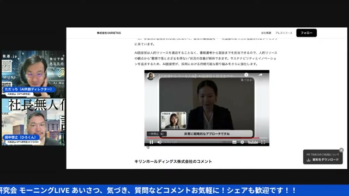The image size is (349, 196).
Task: Open the 会社概要 tab
Action: (x=266, y=33)
